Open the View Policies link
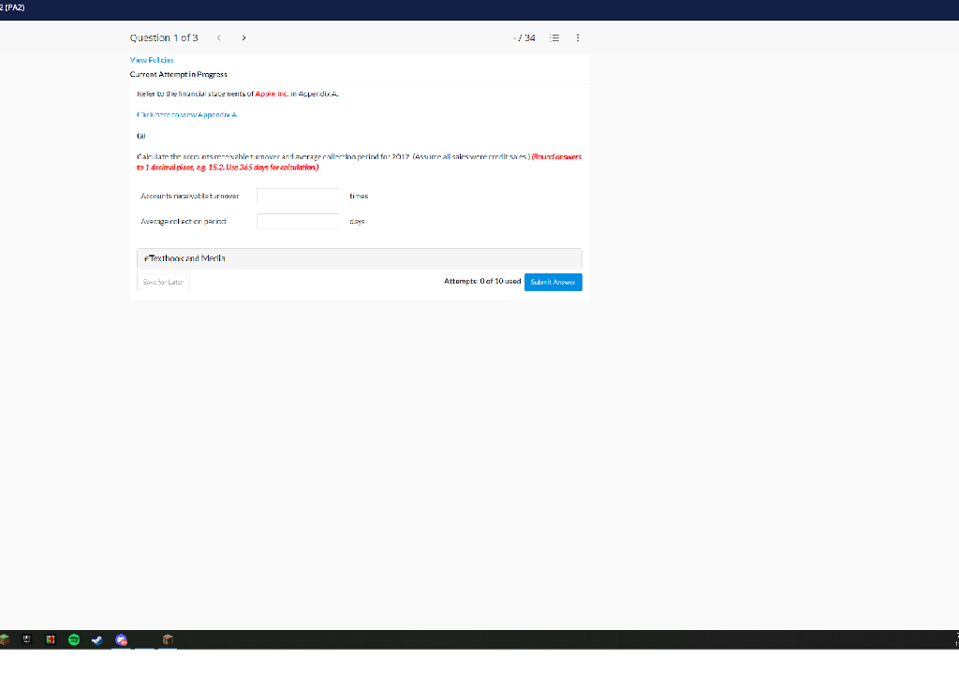This screenshot has height=689, width=959. click(152, 60)
